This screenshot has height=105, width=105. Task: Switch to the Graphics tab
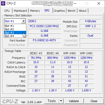[59, 11]
